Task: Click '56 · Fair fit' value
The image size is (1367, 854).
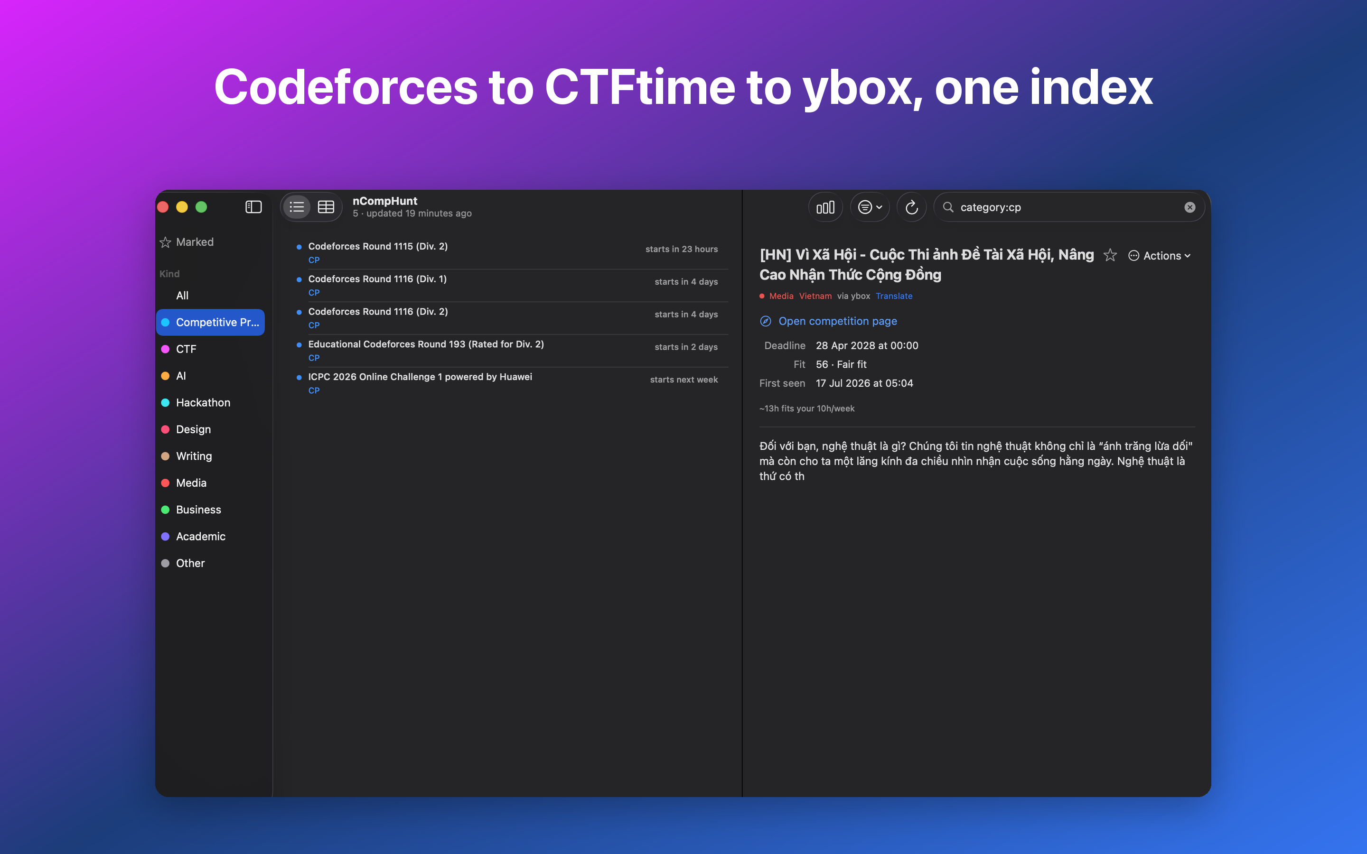Action: click(x=841, y=364)
